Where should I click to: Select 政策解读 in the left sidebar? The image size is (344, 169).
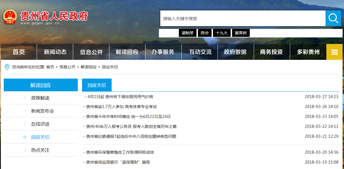pos(40,98)
